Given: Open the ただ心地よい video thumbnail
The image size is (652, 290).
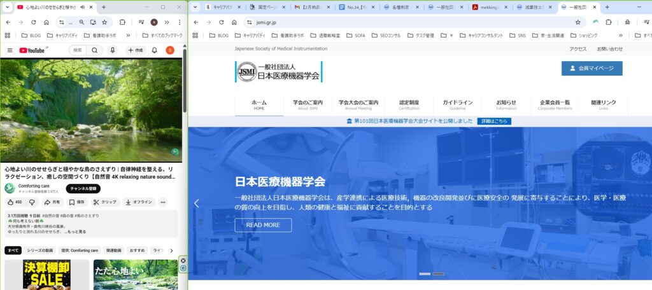Looking at the screenshot, I should pyautogui.click(x=136, y=275).
